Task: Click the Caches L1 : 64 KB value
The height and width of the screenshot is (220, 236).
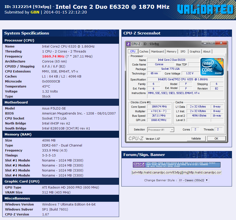Action: (62, 76)
